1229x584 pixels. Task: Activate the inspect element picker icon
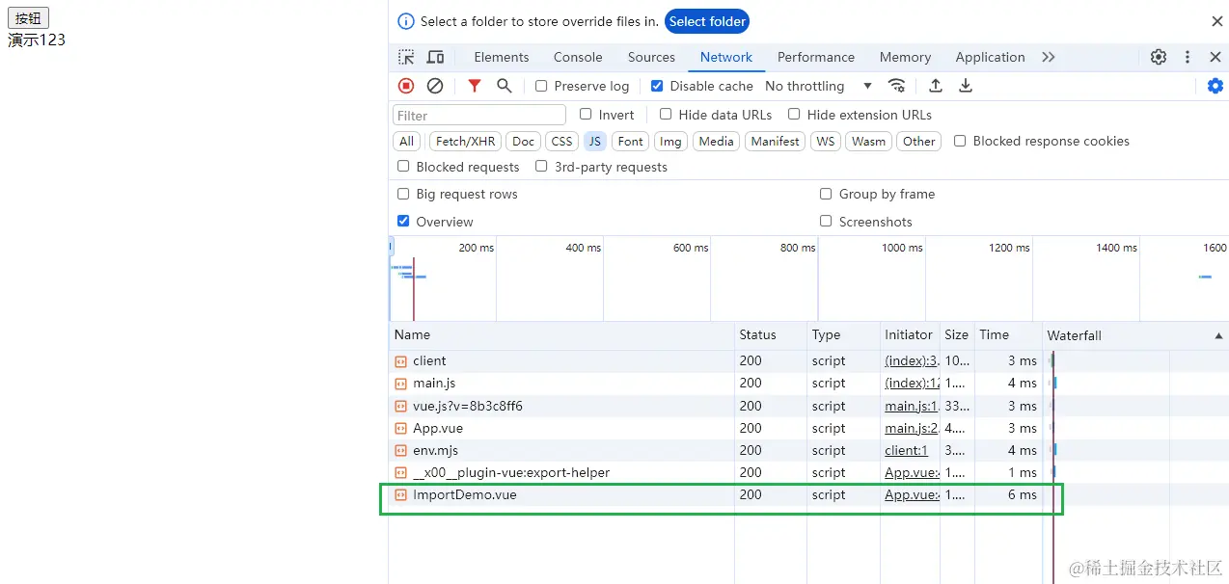406,57
